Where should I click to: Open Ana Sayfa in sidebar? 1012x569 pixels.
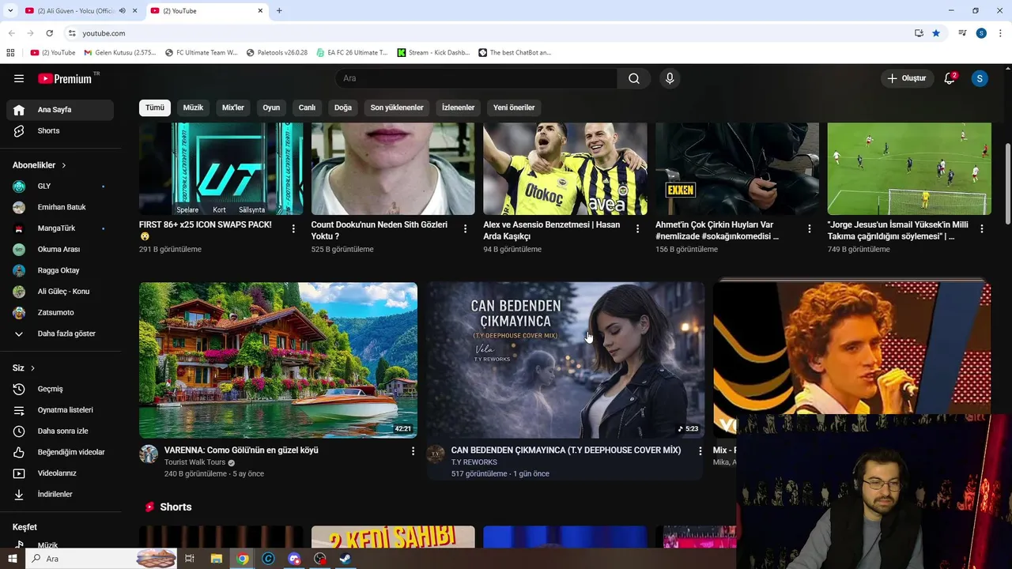(60, 110)
